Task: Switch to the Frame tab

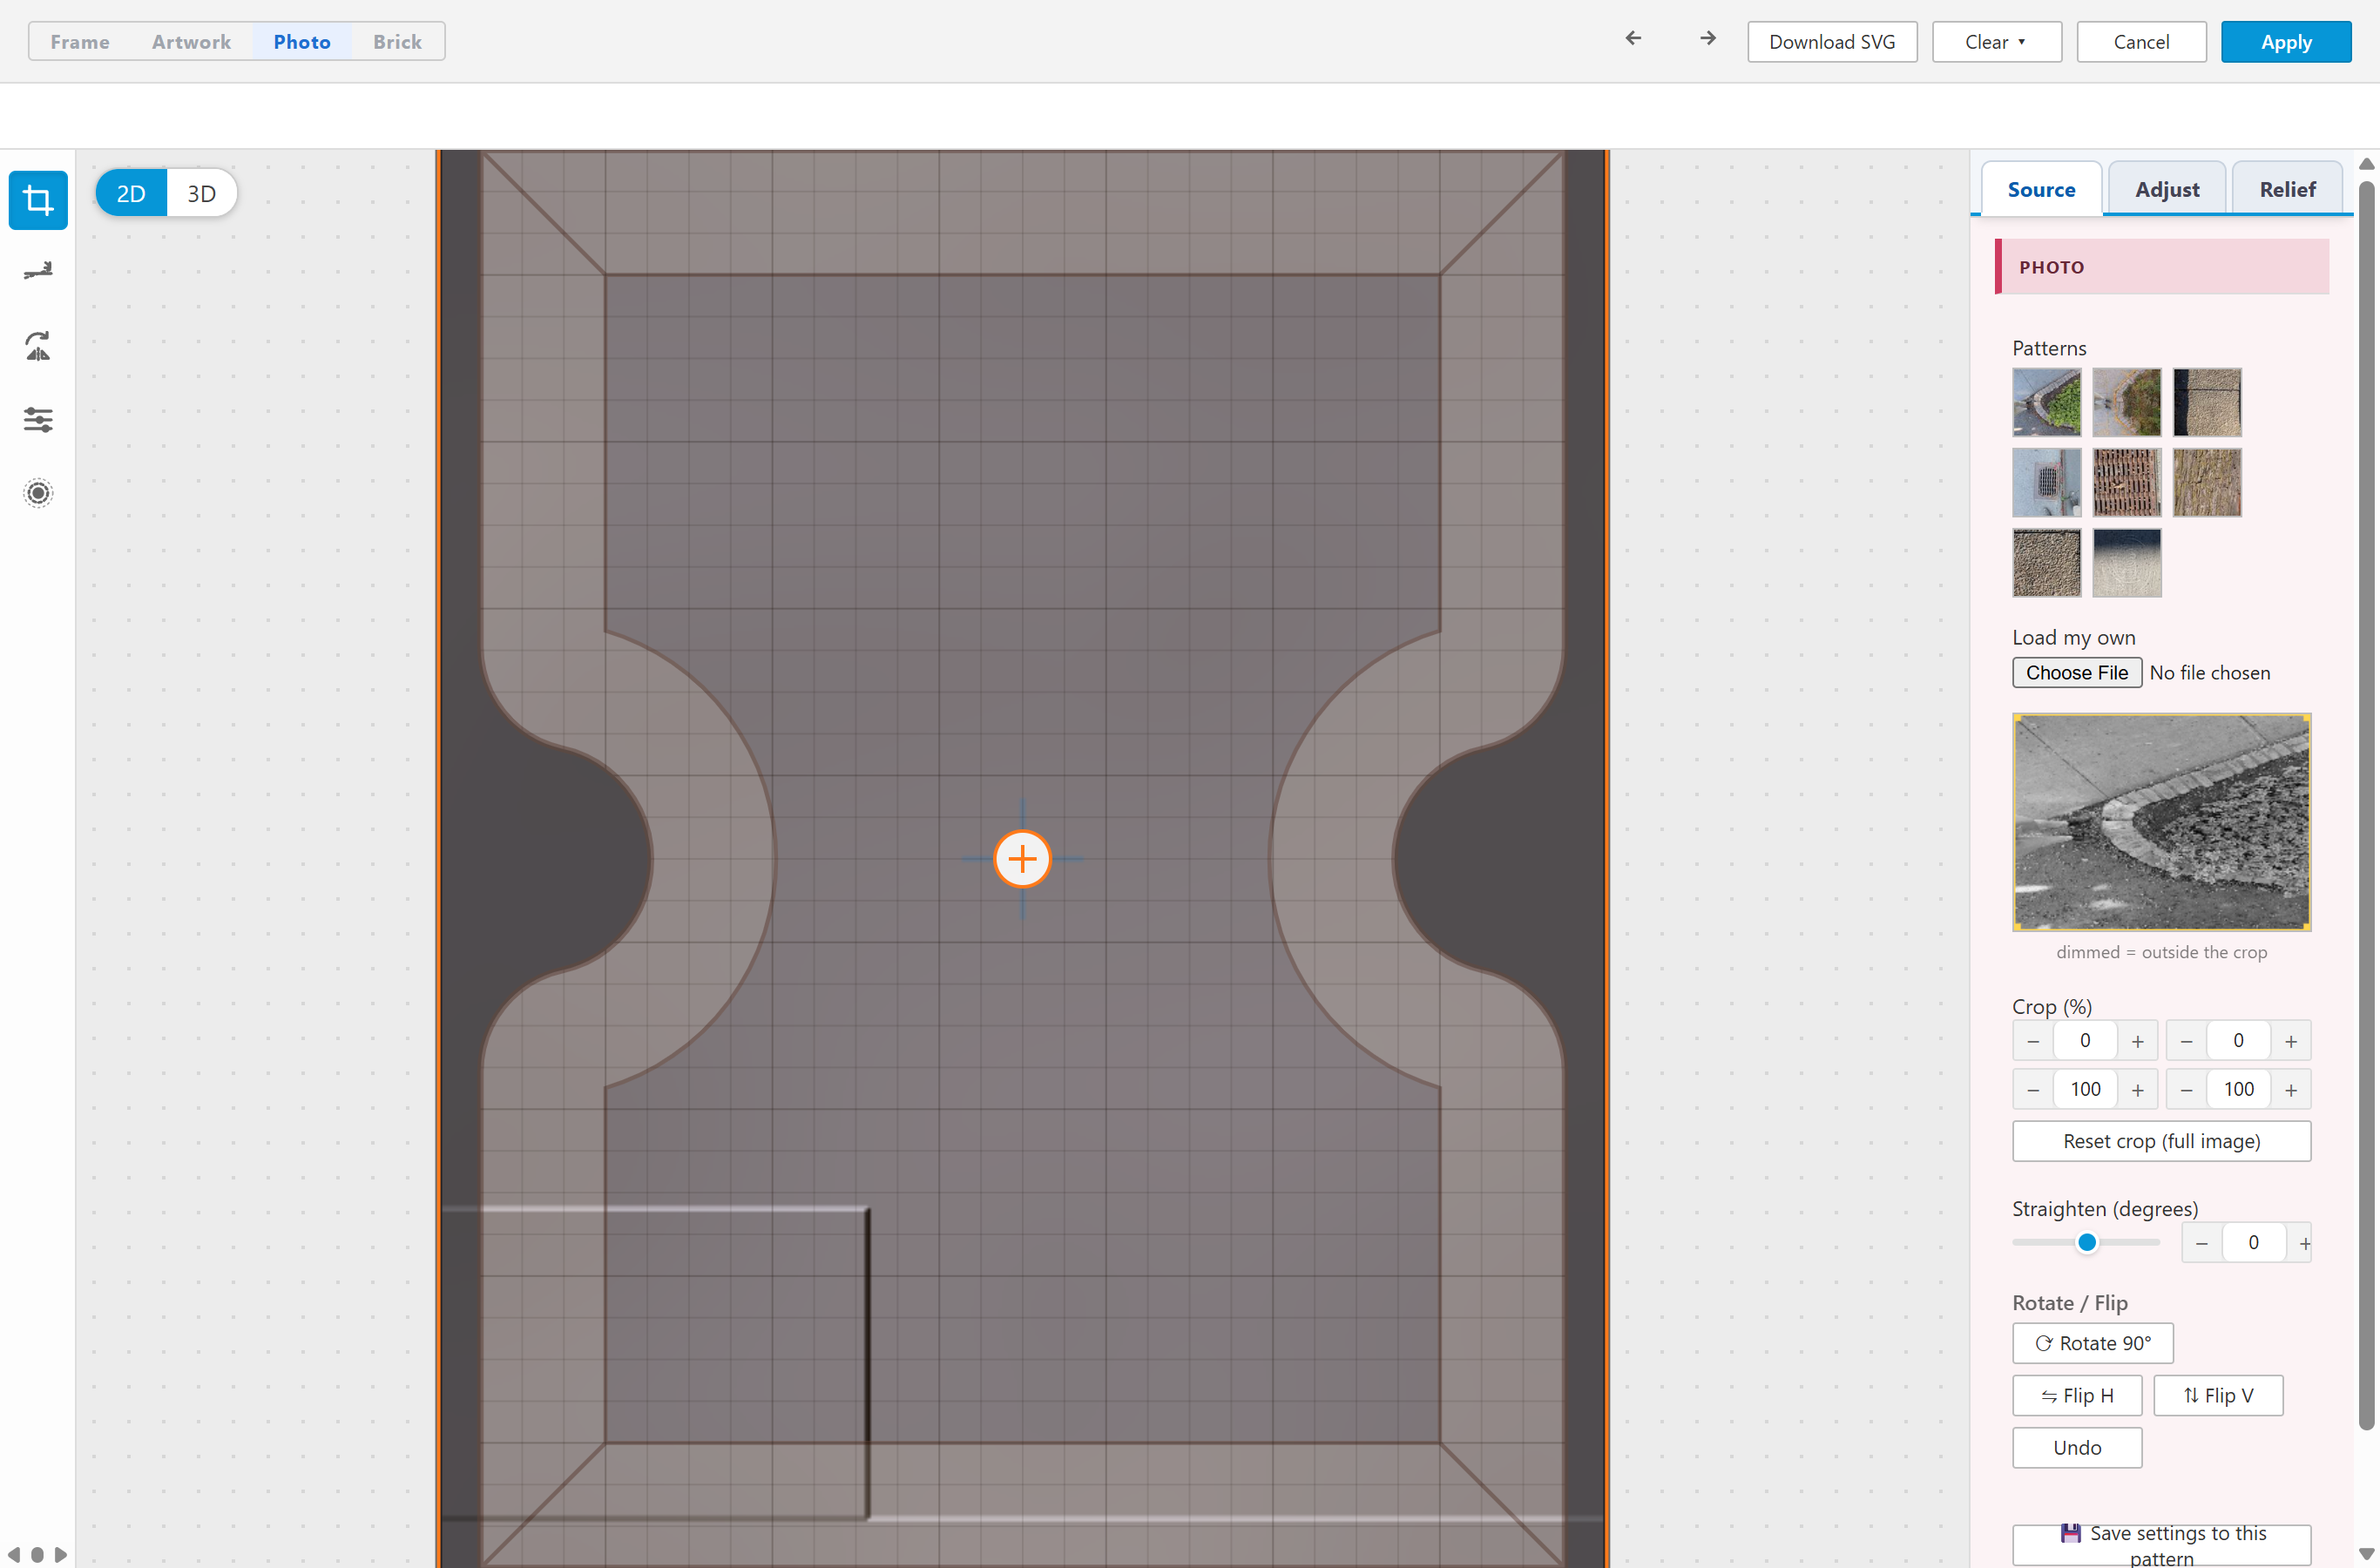Action: pos(80,42)
